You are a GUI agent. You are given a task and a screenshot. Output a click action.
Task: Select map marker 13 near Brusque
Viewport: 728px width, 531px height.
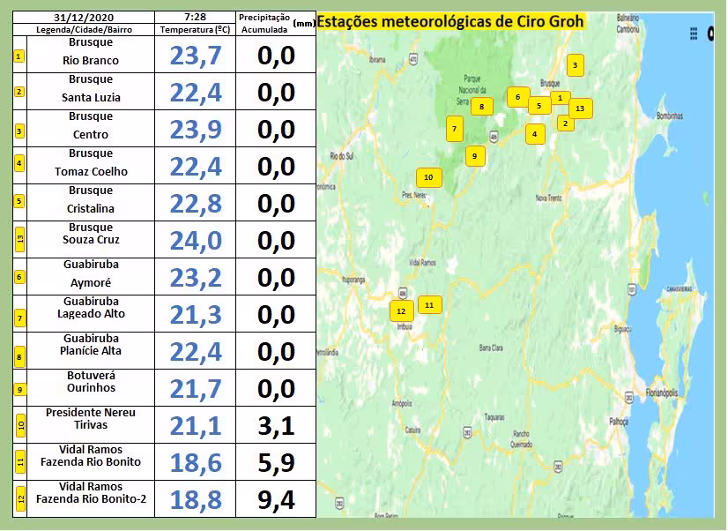[579, 108]
